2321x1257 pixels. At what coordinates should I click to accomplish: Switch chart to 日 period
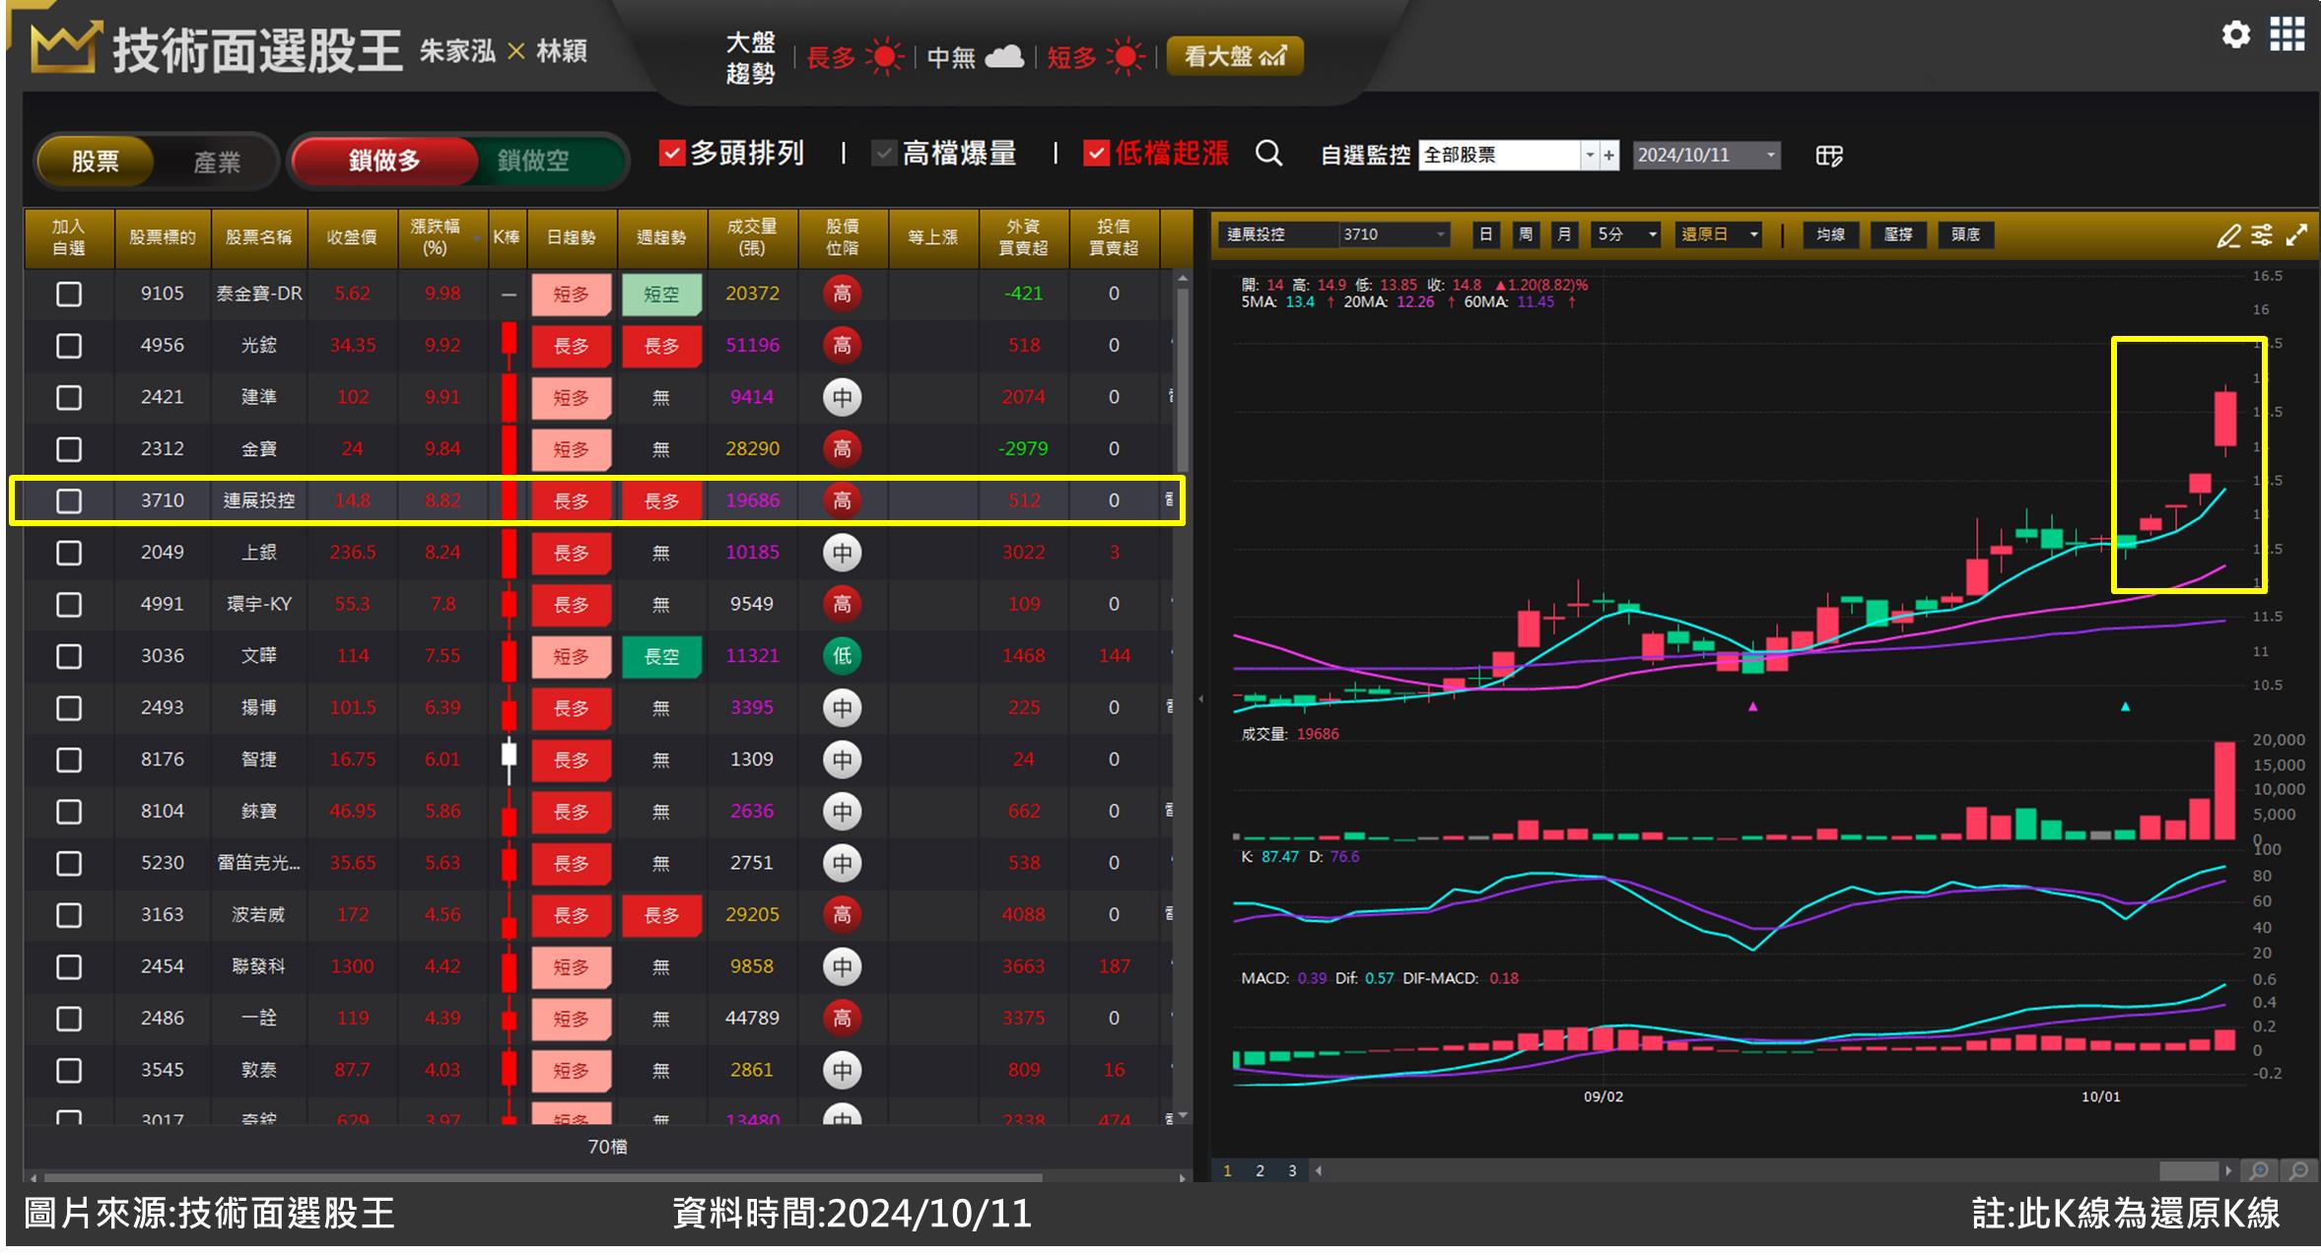coord(1486,234)
